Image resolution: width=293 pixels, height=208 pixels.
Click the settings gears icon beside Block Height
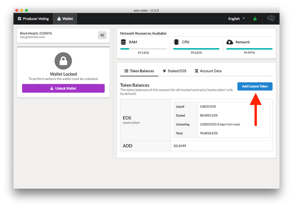(x=102, y=35)
